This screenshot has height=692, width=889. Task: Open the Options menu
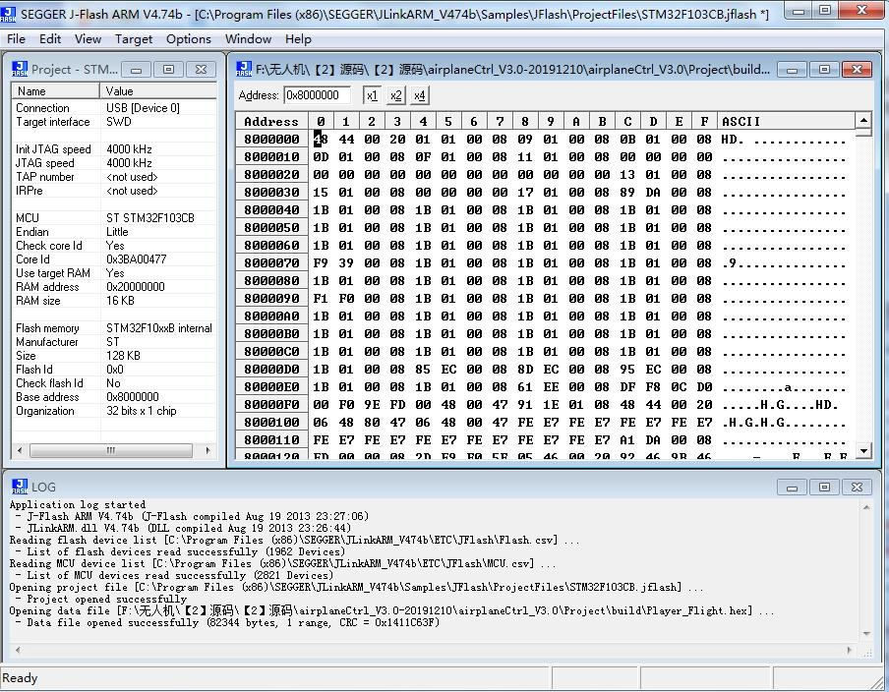coord(189,39)
